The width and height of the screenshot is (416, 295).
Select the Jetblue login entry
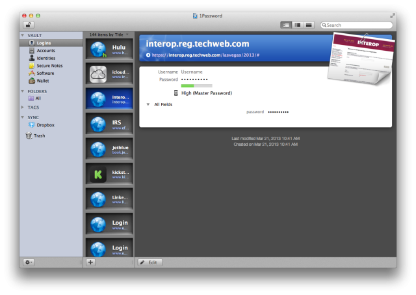109,149
